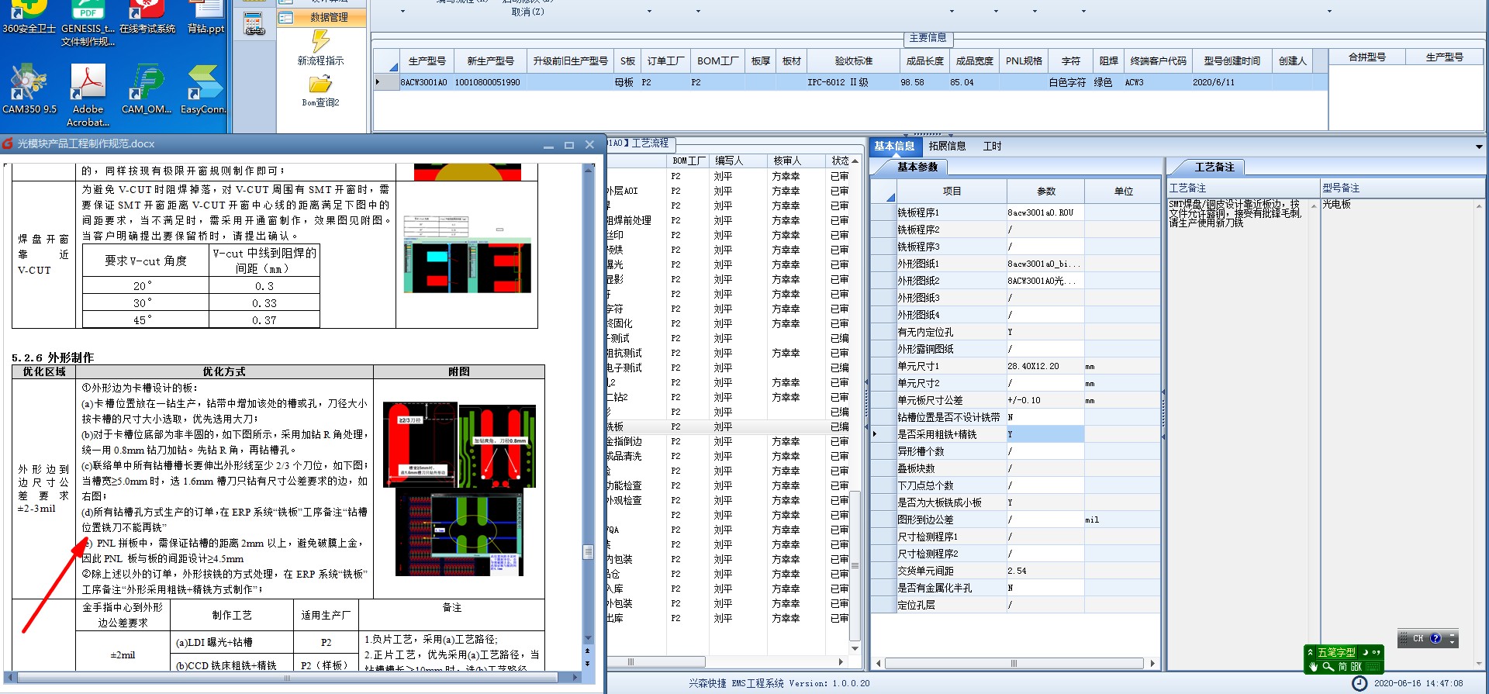Sort by the 生产型号 column header
1489x694 pixels.
pyautogui.click(x=427, y=61)
